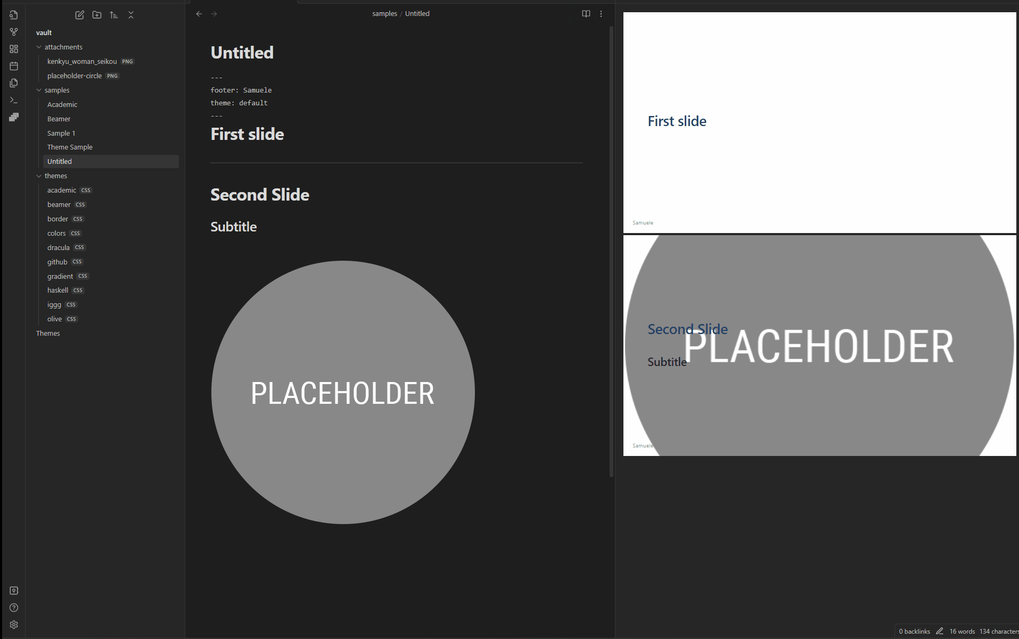This screenshot has width=1019, height=639.
Task: Toggle edit mode pencil in status bar
Action: pos(940,631)
